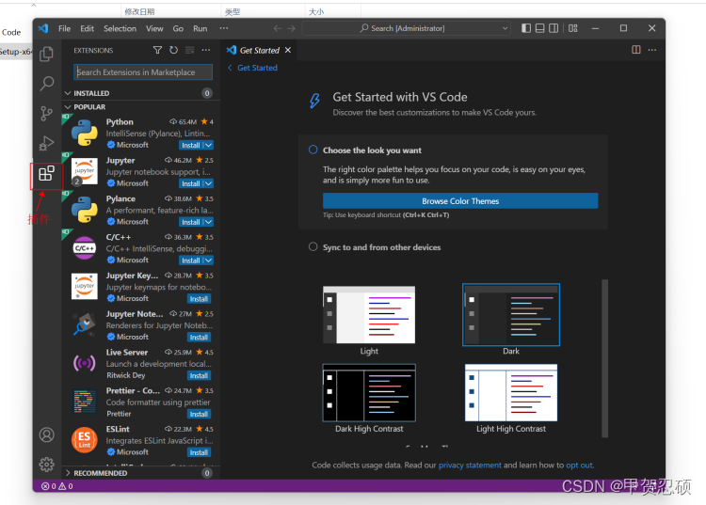Go forward with navigation arrow

pos(291,28)
